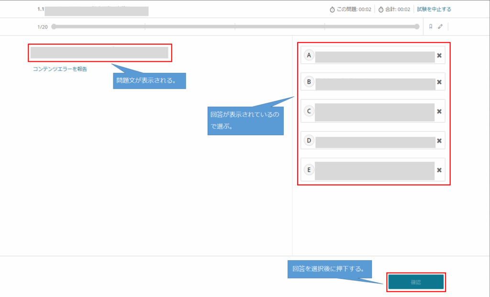Screen dimensions: 490x297
Task: Click the end handle of the progress bar
Action: (417, 27)
